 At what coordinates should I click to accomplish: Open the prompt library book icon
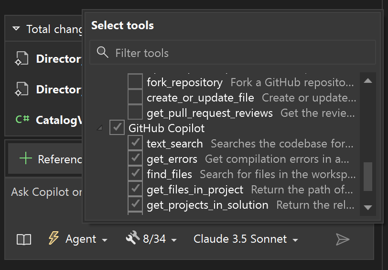point(24,239)
